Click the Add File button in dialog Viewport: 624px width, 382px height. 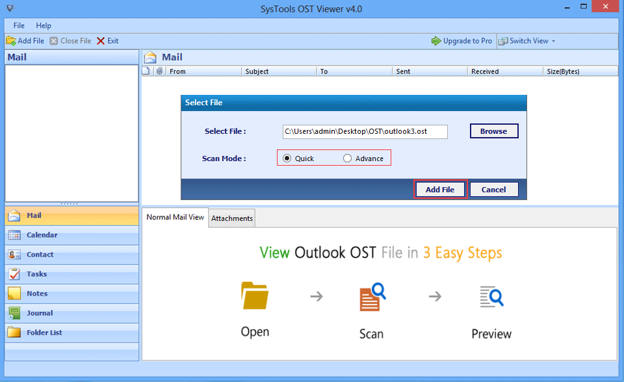[x=440, y=190]
